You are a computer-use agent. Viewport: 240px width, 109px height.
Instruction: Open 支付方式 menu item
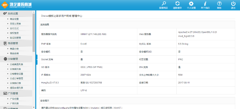pyautogui.click(x=14, y=28)
